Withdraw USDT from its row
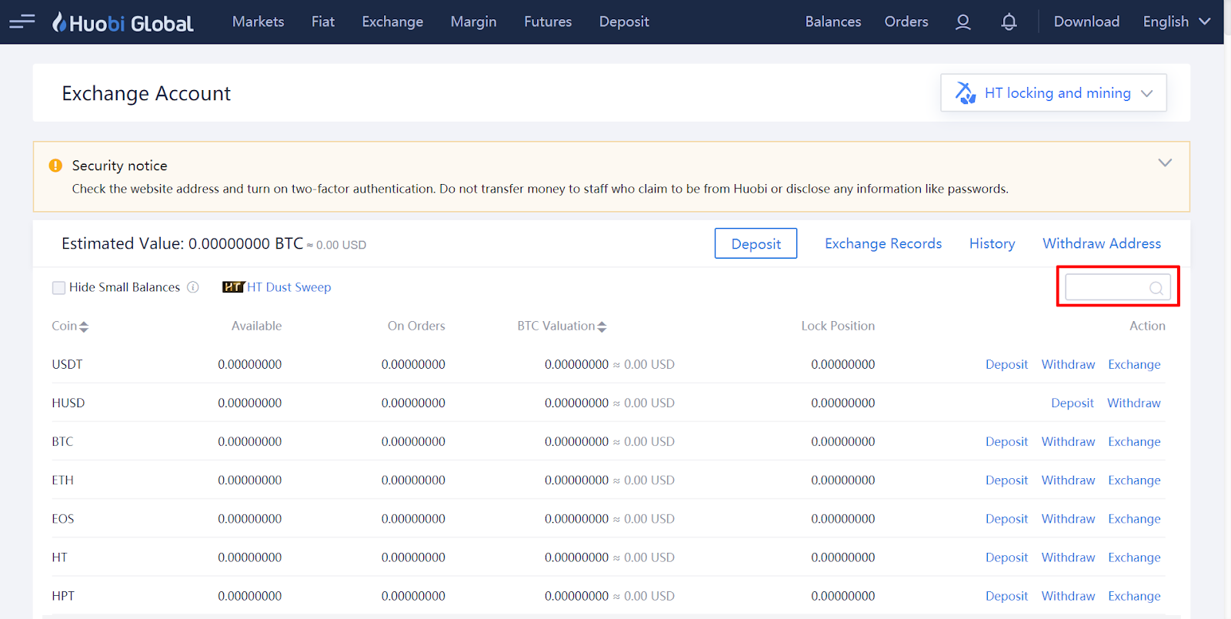 click(1068, 364)
